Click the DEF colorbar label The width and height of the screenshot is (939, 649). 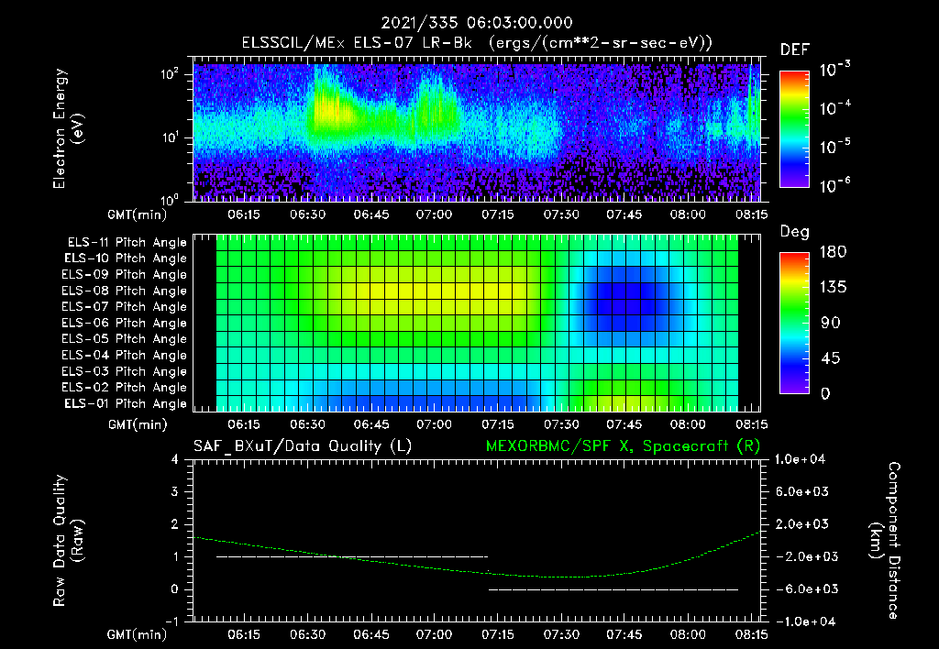[795, 49]
